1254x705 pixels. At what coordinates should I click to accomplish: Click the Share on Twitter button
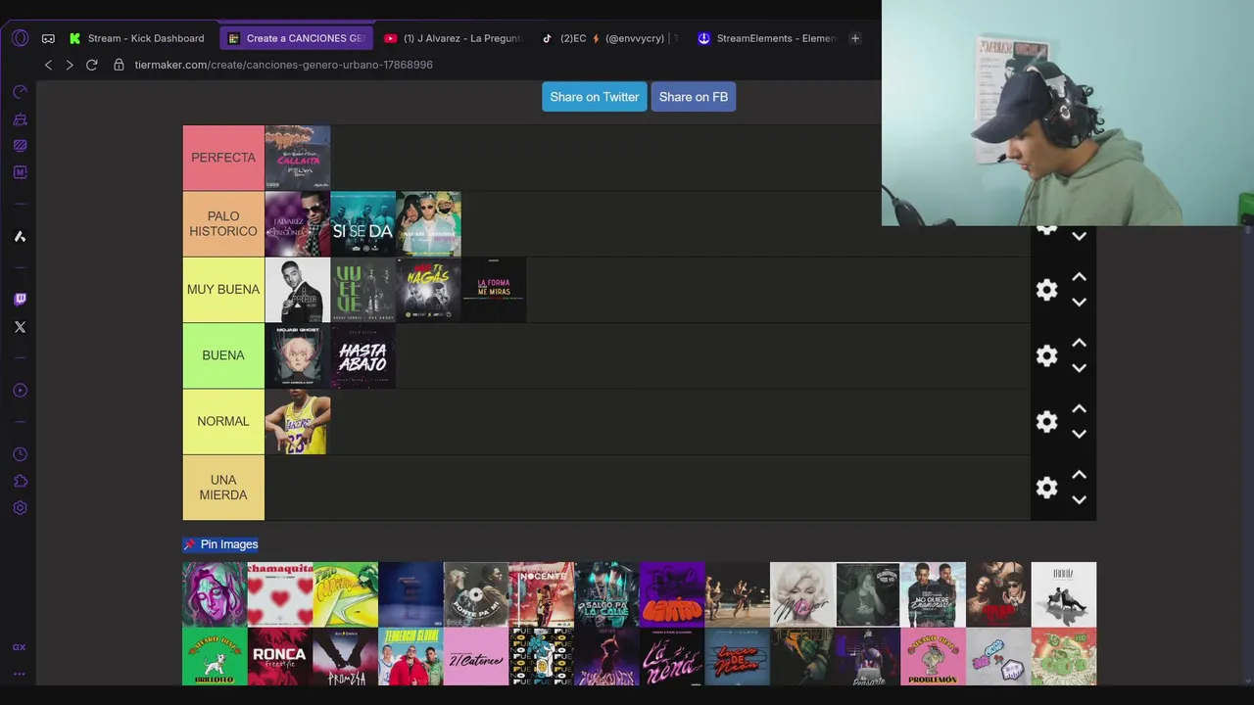pyautogui.click(x=595, y=97)
